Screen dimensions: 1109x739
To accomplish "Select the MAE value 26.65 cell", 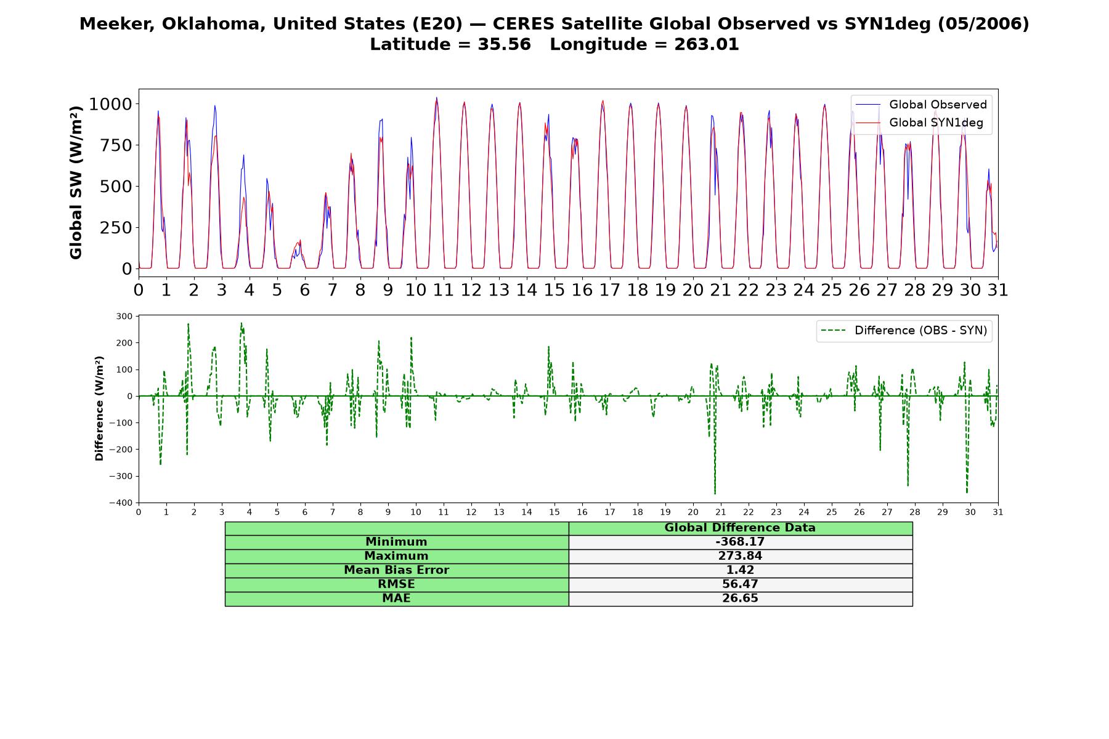I will tap(740, 599).
